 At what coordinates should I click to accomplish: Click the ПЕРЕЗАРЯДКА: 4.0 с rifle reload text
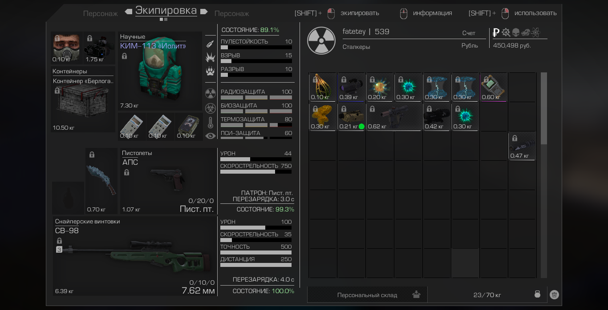click(263, 279)
